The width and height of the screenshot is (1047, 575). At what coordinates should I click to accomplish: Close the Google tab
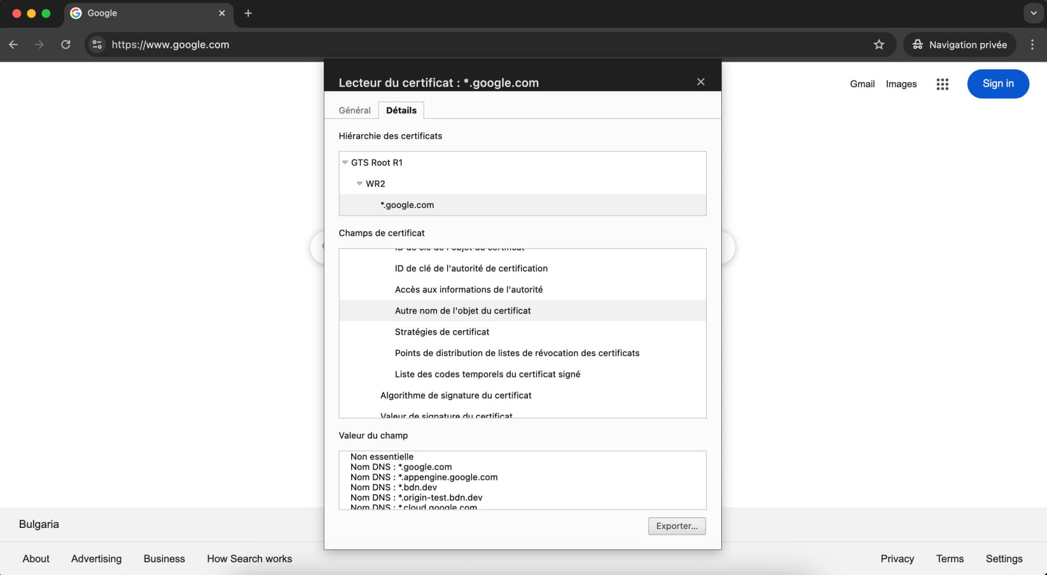click(x=222, y=13)
